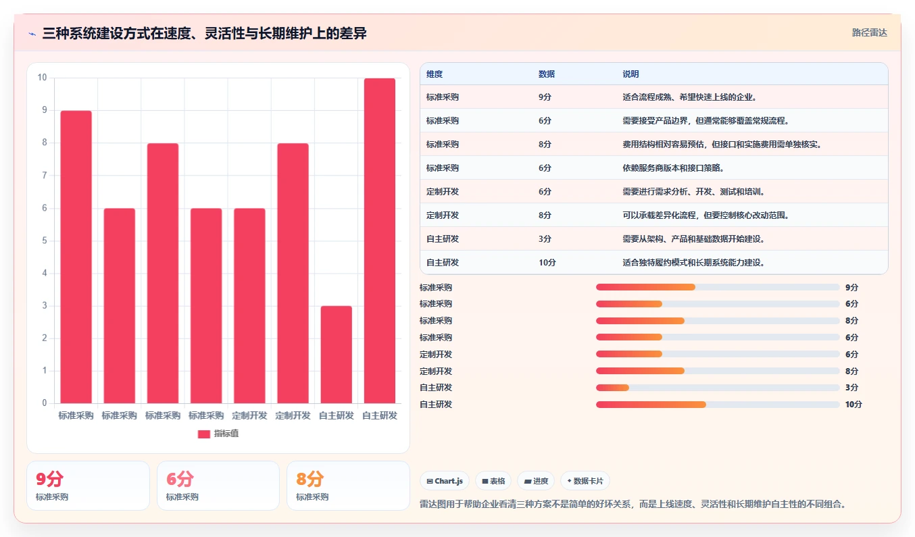The image size is (915, 537).
Task: Select the row 需要从架构、产品和基础数据开始建设
Action: click(653, 239)
